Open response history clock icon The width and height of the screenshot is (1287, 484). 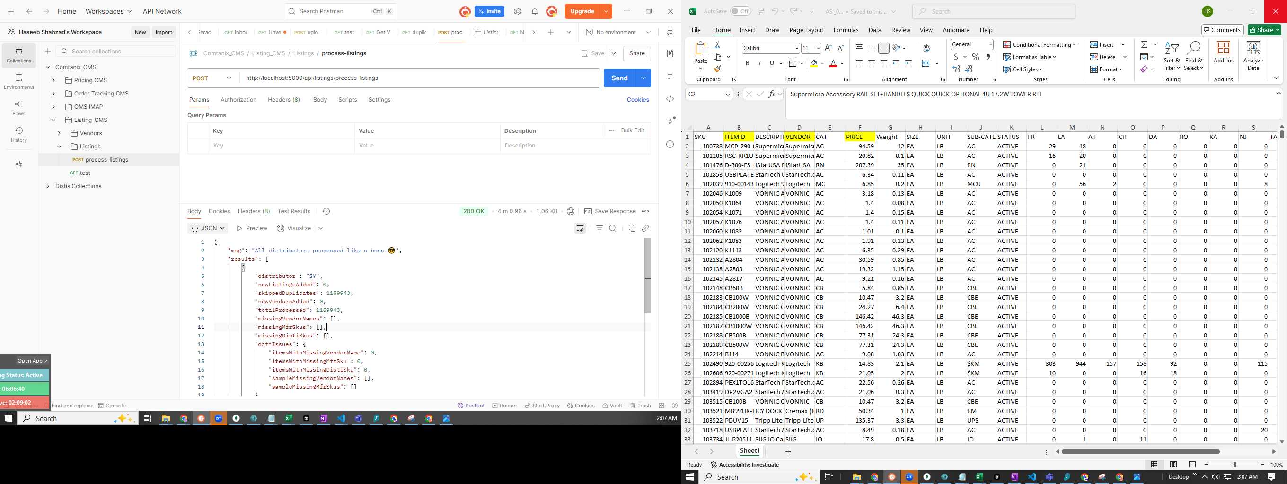[326, 212]
